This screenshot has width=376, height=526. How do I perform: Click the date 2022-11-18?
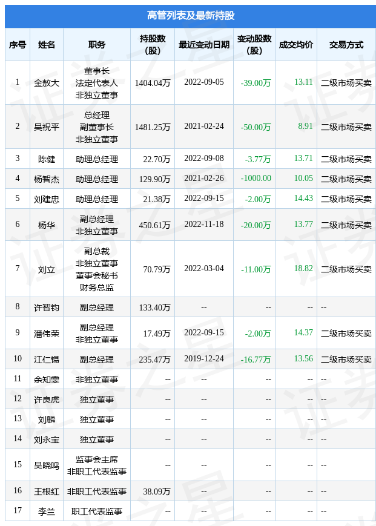[204, 224]
